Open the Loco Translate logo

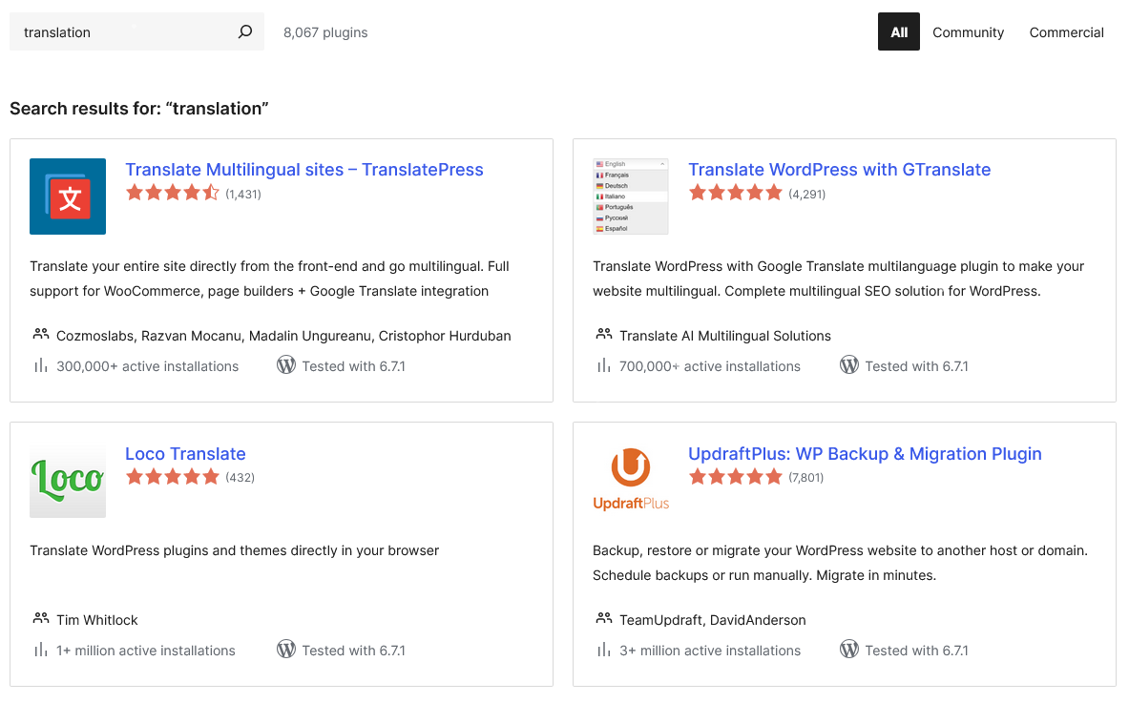point(68,480)
